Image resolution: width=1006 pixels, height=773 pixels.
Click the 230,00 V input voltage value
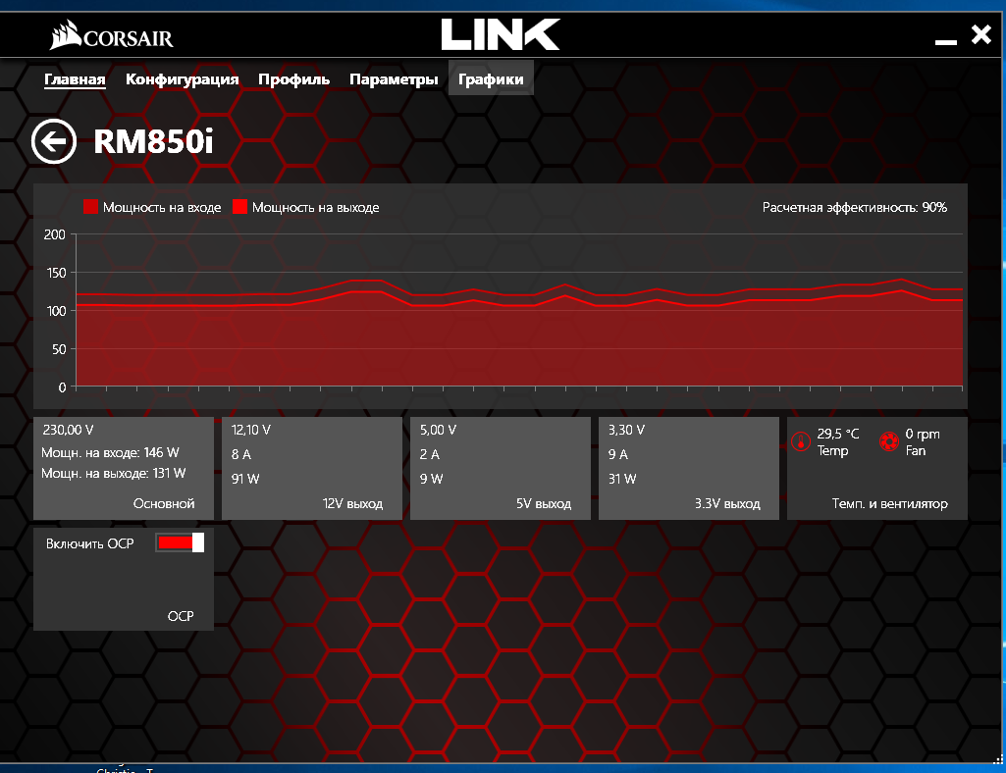[x=68, y=430]
